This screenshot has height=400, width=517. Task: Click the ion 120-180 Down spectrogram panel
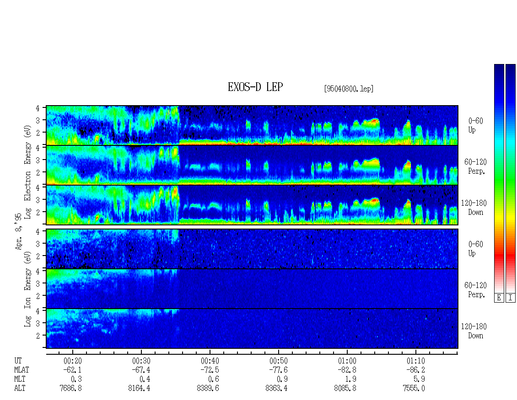tap(252, 329)
